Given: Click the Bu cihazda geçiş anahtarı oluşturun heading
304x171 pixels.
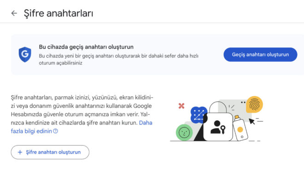Looking at the screenshot, I should [x=86, y=47].
